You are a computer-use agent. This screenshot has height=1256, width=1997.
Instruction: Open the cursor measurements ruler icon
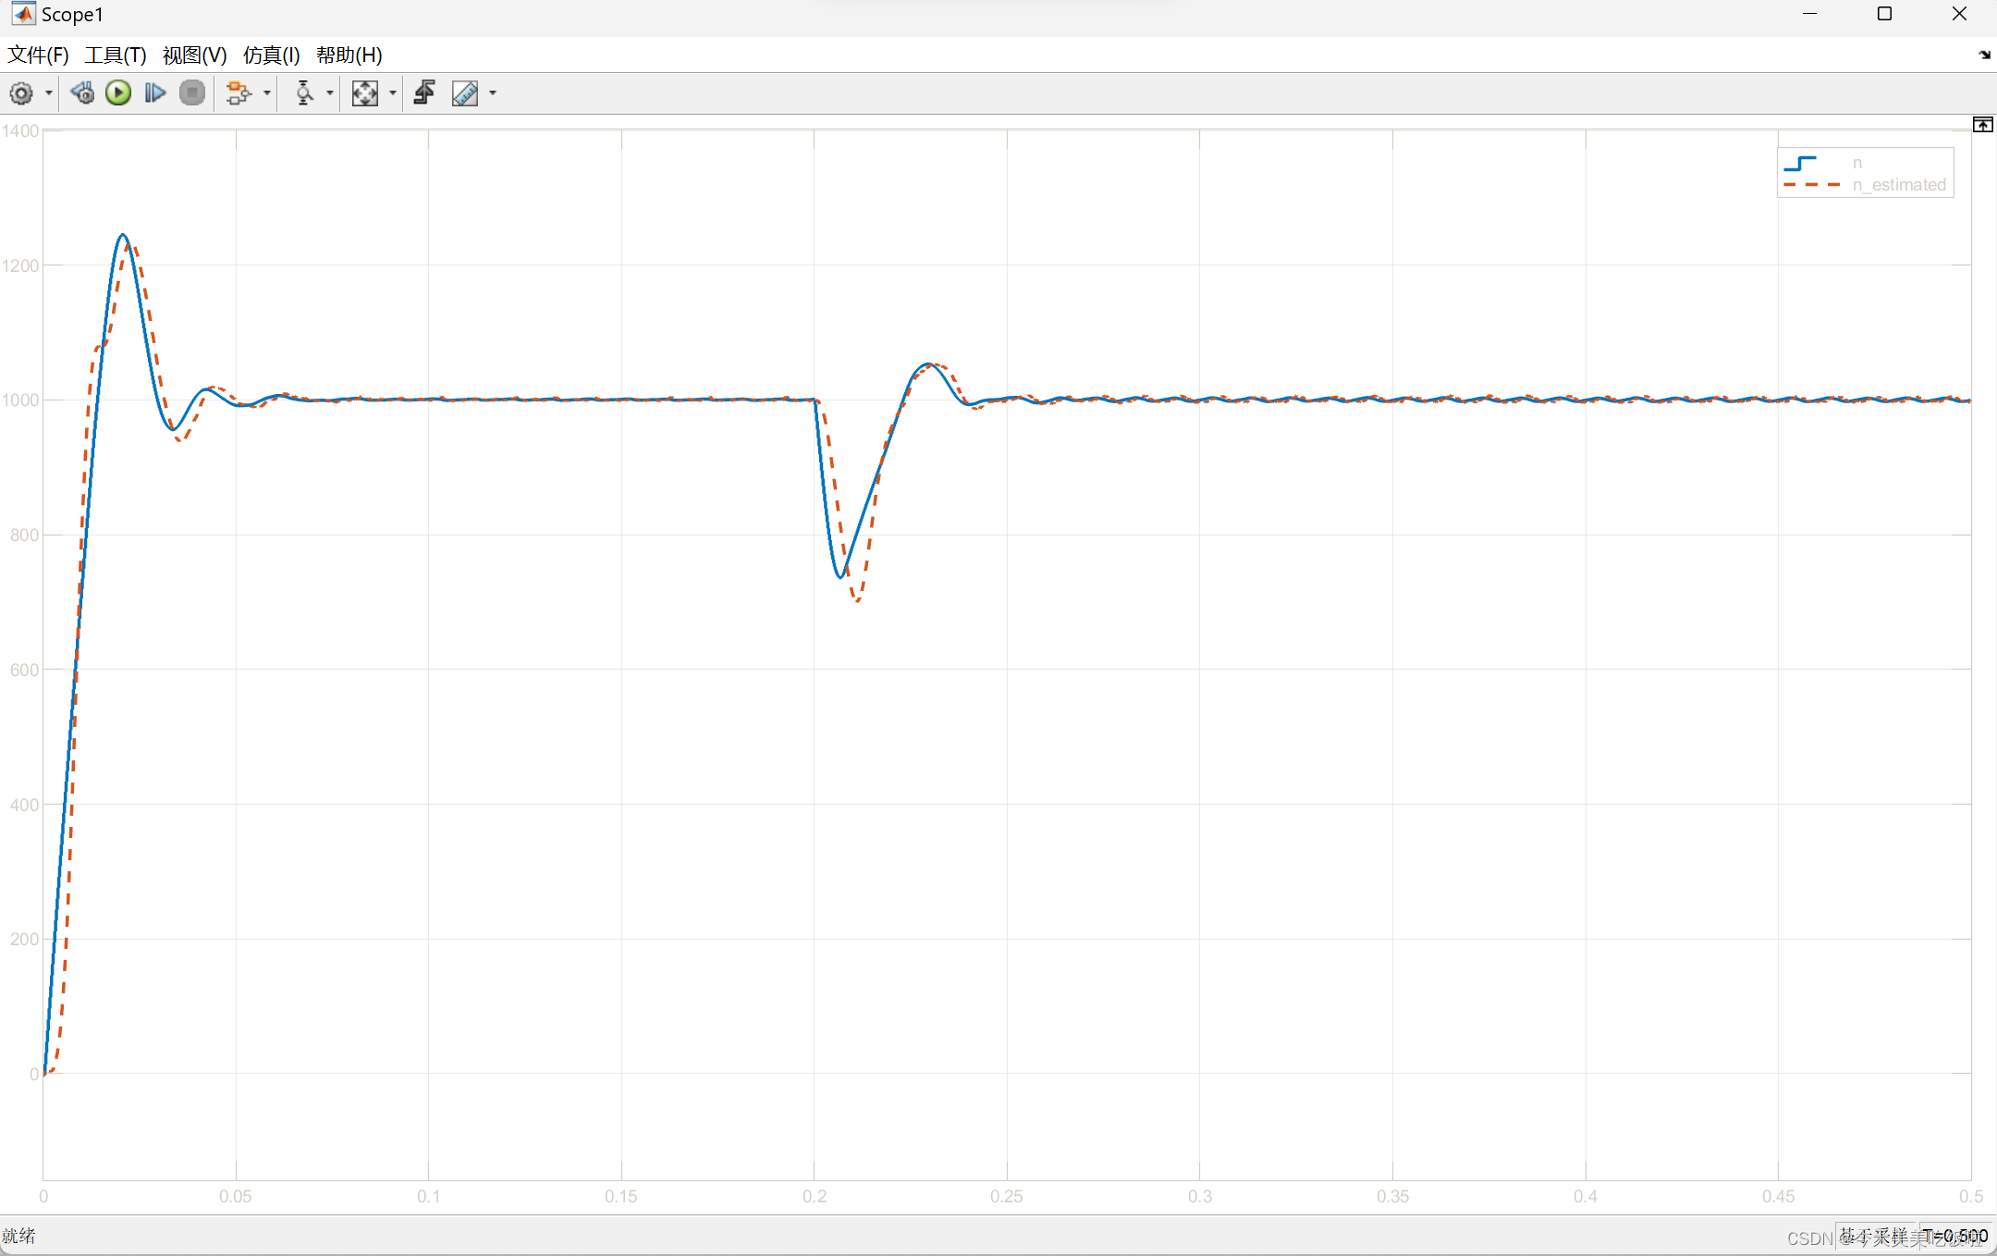465,93
